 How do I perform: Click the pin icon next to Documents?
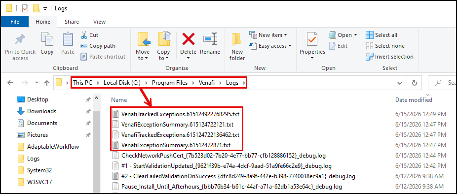tap(88, 123)
